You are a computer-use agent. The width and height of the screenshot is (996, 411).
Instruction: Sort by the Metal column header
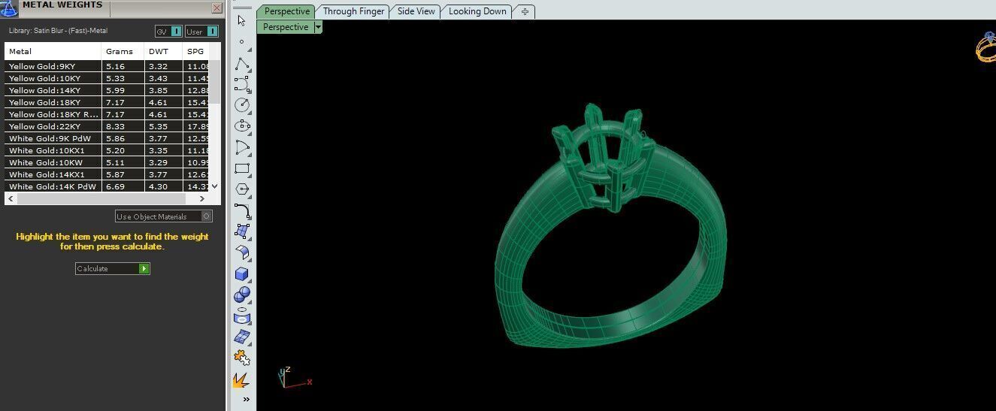coord(53,51)
